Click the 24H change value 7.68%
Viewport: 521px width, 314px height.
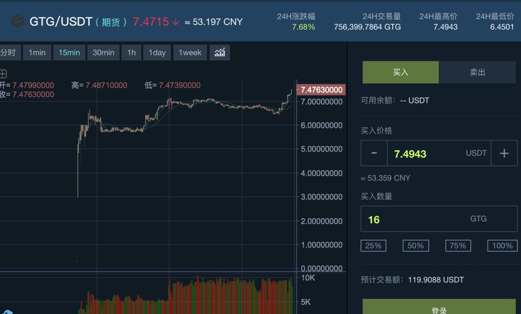(x=303, y=27)
